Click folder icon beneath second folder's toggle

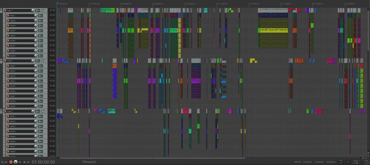pos(1,62)
